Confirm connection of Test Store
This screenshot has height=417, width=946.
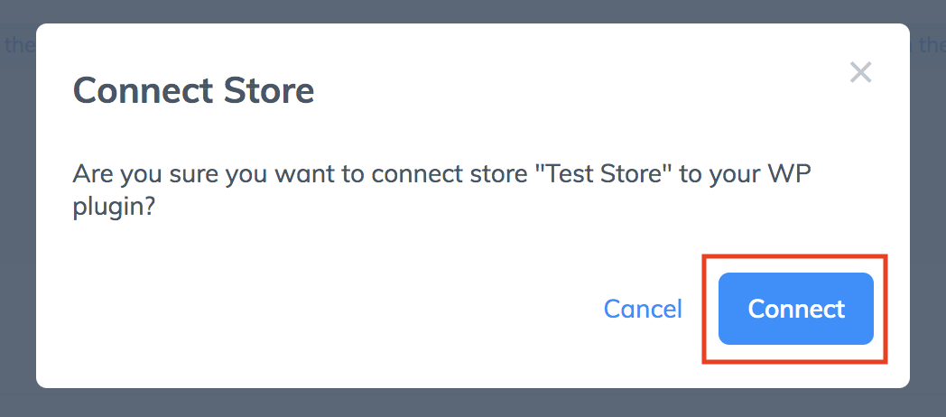[x=796, y=309]
